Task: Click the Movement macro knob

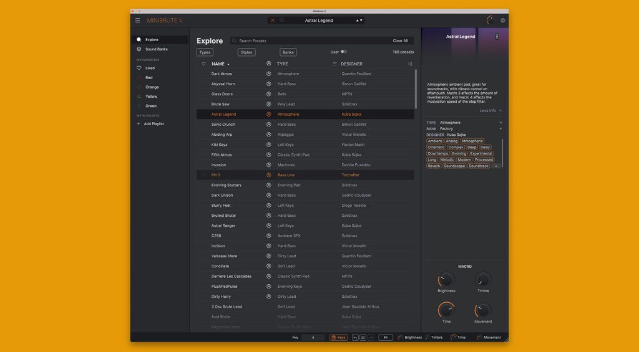Action: coord(483,310)
